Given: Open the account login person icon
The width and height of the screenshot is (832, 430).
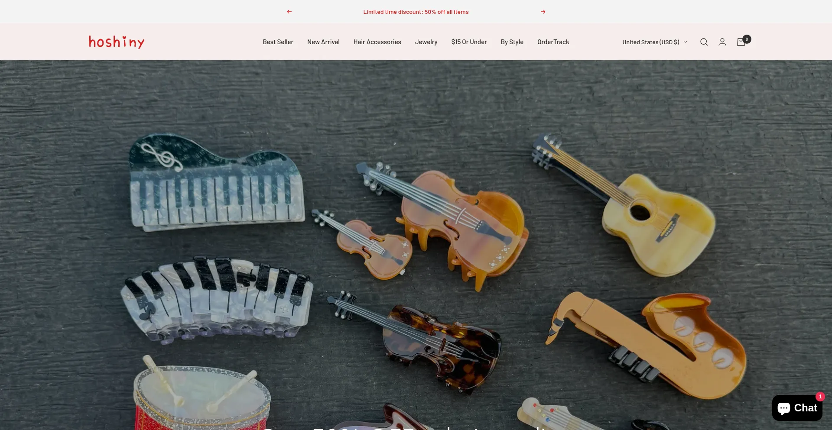Looking at the screenshot, I should pyautogui.click(x=722, y=42).
